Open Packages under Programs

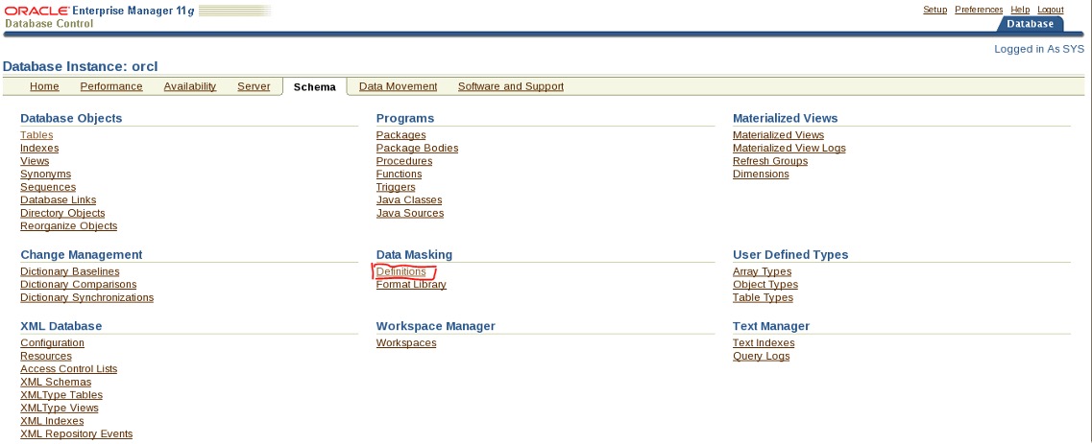[401, 135]
